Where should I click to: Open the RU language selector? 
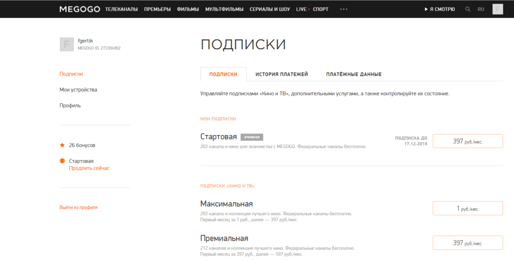[x=481, y=9]
